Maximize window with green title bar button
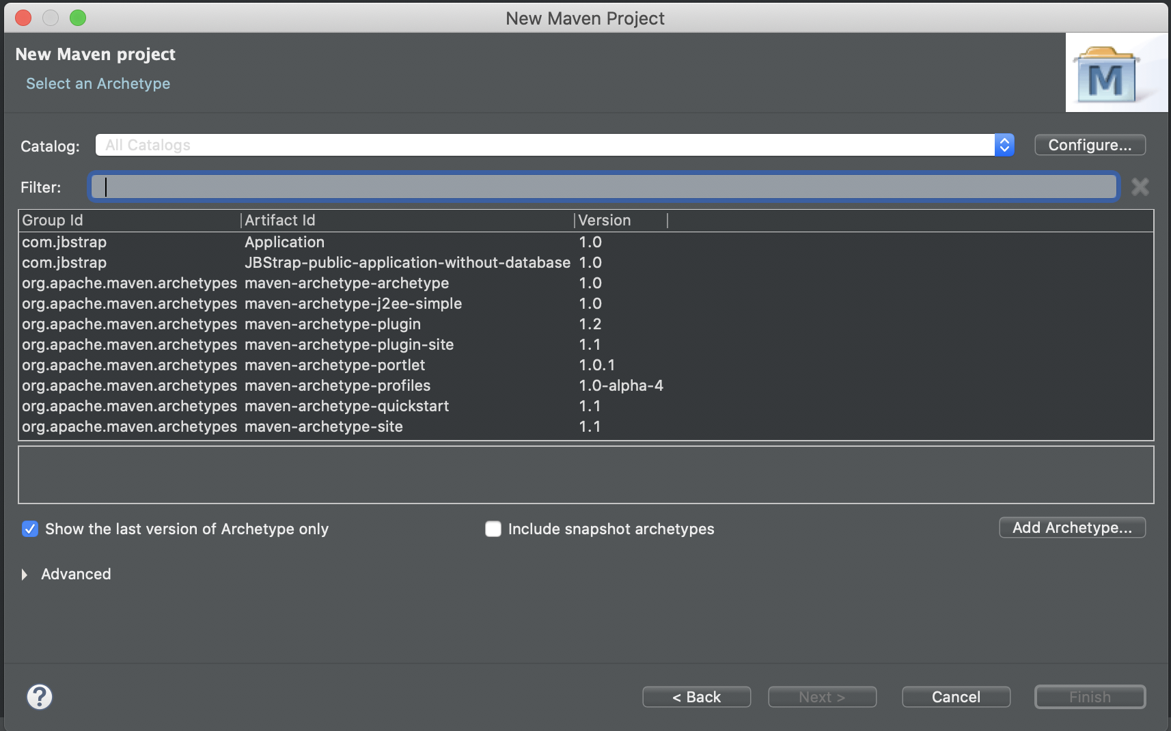Image resolution: width=1171 pixels, height=731 pixels. pyautogui.click(x=78, y=18)
